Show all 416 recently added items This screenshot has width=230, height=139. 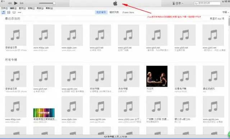click(x=217, y=19)
